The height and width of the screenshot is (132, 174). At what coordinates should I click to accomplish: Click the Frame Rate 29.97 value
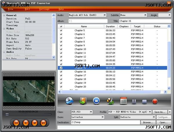[x=28, y=42]
